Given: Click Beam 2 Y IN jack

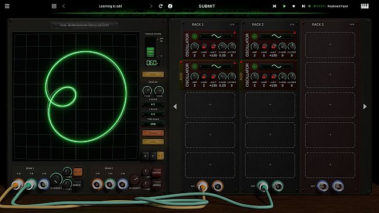Looking at the screenshot, I should click(110, 184).
